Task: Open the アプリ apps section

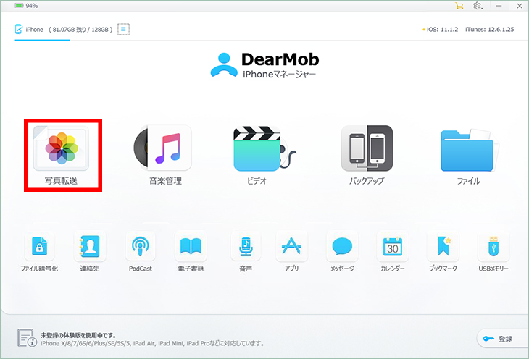Action: pos(291,251)
